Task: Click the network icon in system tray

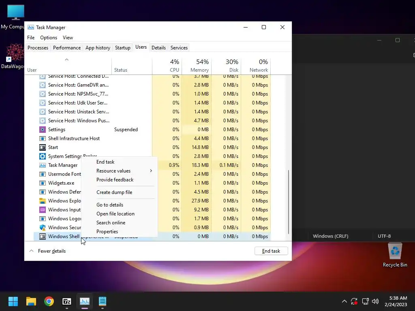Action: click(365, 301)
